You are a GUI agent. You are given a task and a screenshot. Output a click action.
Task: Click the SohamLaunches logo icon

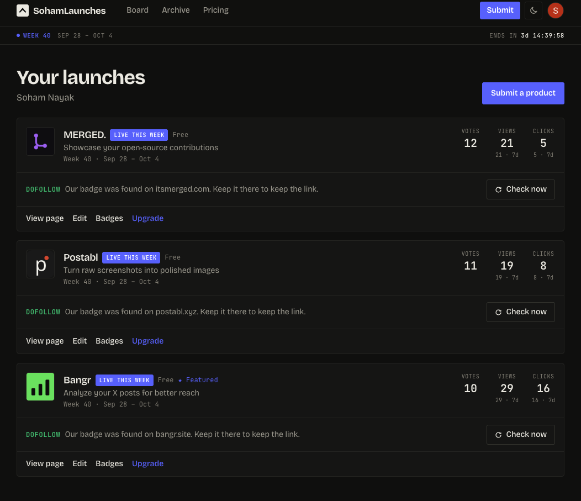(23, 10)
